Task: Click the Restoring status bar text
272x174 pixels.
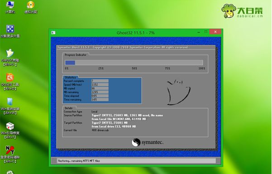Action: tap(79, 161)
